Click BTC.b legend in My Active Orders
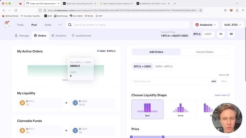The width and height of the screenshot is (246, 138). (111, 51)
